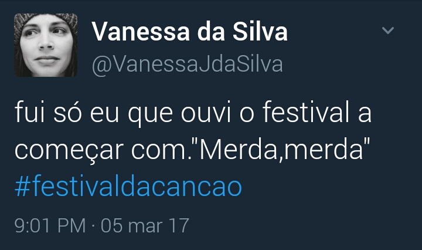Screen dimensions: 422x250
Task: Open tweet timestamp 9:01 PM
Action: click(x=50, y=225)
